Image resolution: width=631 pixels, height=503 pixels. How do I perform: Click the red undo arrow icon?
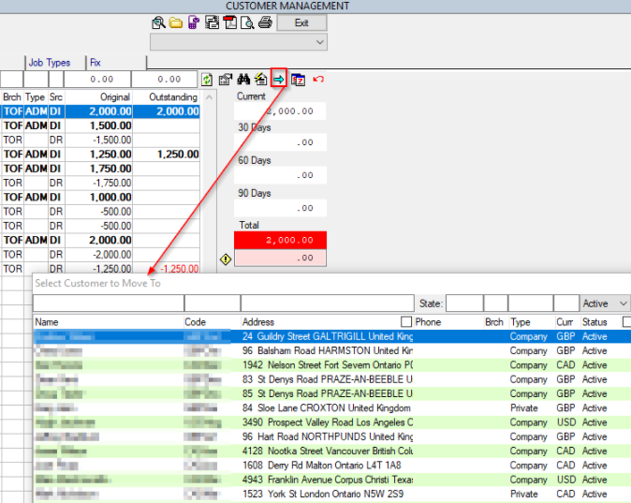tap(318, 79)
